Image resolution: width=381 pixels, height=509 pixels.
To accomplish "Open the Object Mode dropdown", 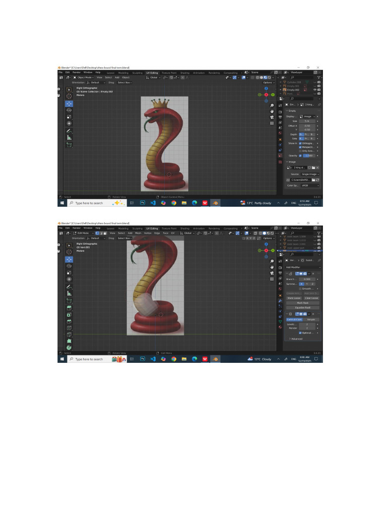I will (83, 78).
